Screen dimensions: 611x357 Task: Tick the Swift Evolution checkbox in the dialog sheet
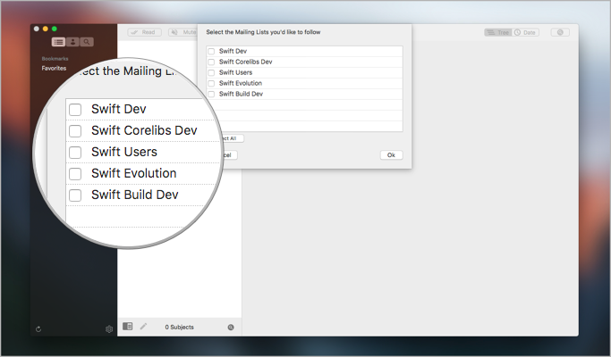coord(211,83)
